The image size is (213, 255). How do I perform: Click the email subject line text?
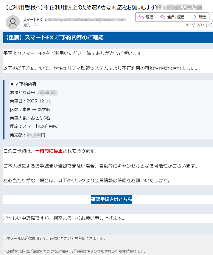tap(80, 7)
